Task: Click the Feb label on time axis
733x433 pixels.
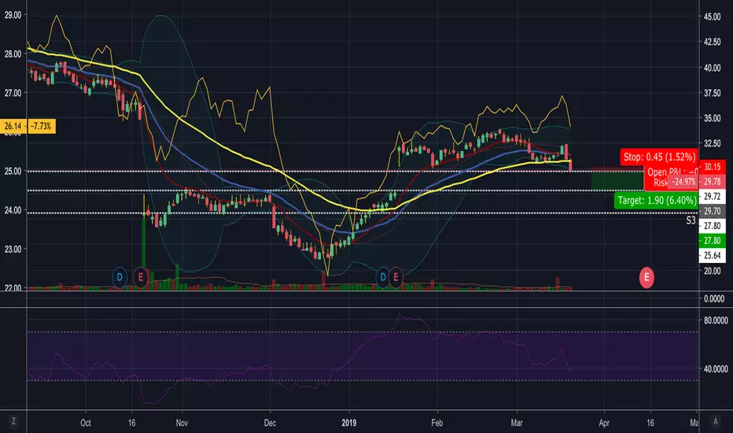Action: point(436,423)
